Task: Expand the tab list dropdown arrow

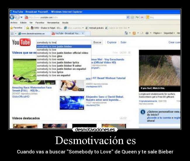Action: pyautogui.click(x=16, y=33)
